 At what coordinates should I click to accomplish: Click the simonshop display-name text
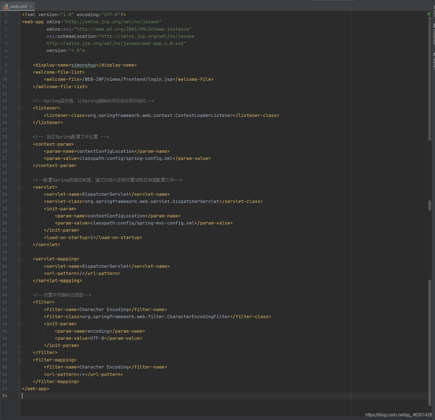[84, 65]
